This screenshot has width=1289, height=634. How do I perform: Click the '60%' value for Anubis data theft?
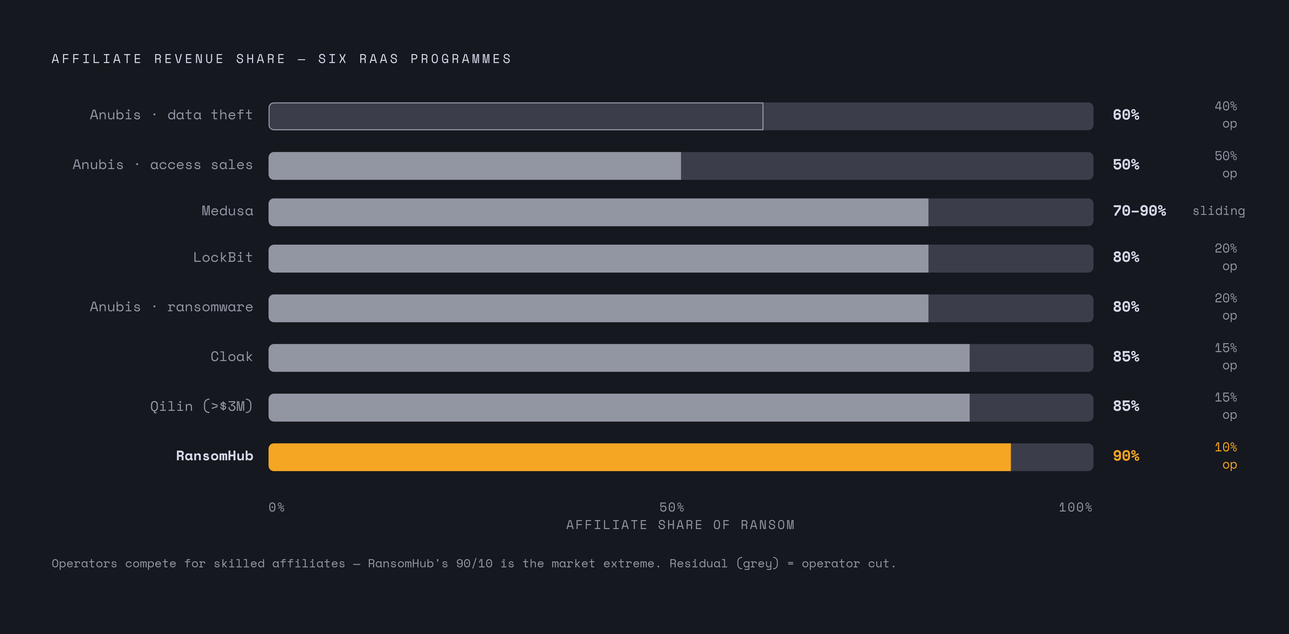1126,115
